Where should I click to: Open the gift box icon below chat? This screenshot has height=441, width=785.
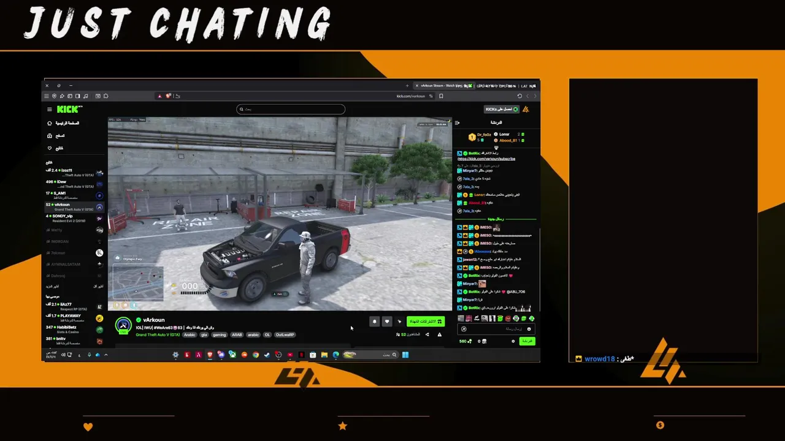click(x=484, y=341)
